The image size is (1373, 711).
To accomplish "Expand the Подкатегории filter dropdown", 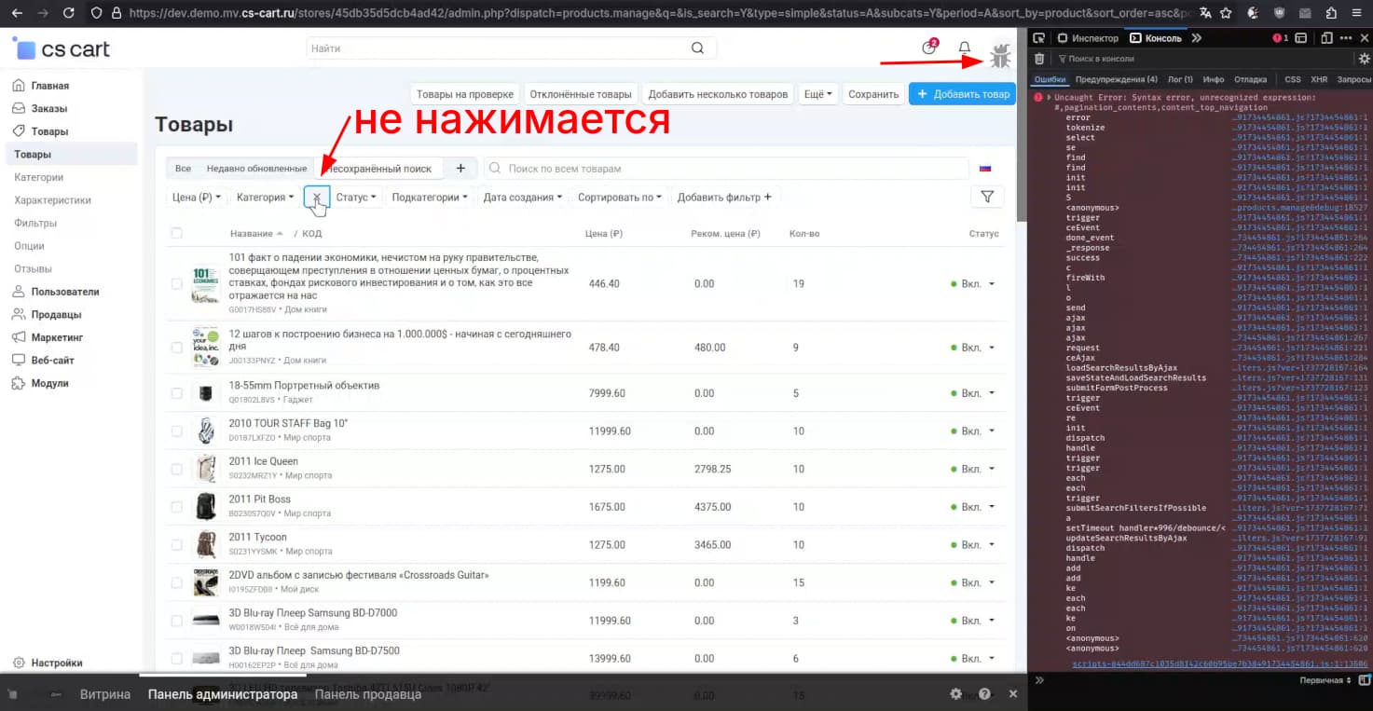I will 429,197.
